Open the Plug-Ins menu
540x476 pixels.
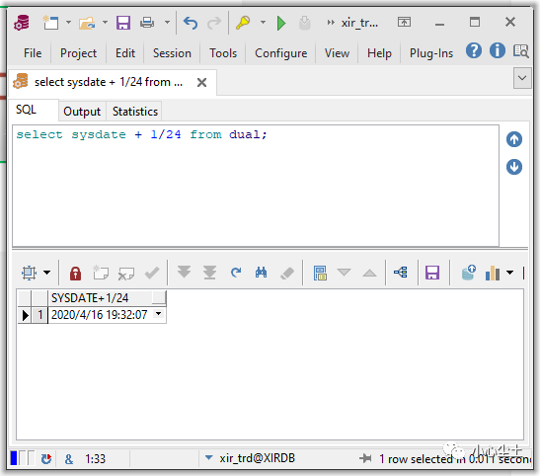tap(431, 53)
